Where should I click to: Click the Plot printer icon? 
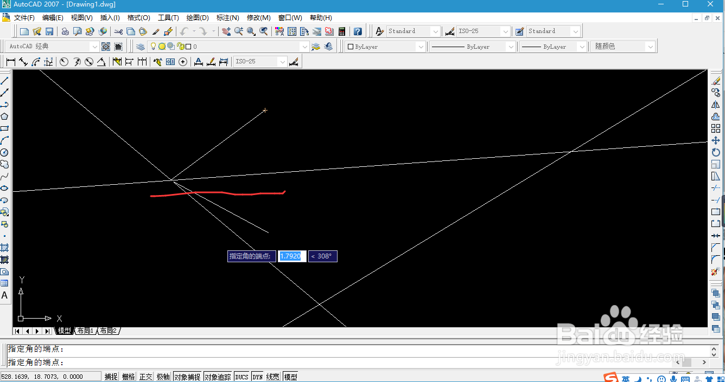click(x=65, y=31)
